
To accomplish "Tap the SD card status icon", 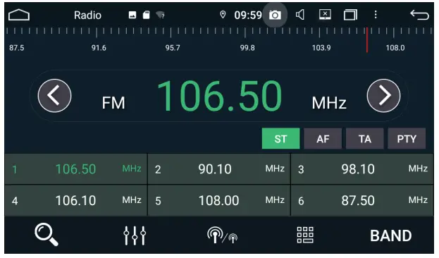I will pos(146,15).
